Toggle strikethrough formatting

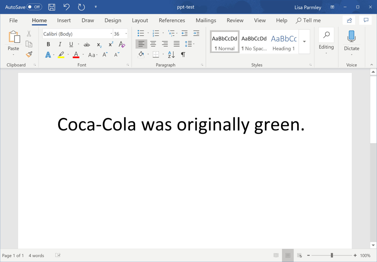click(x=87, y=45)
